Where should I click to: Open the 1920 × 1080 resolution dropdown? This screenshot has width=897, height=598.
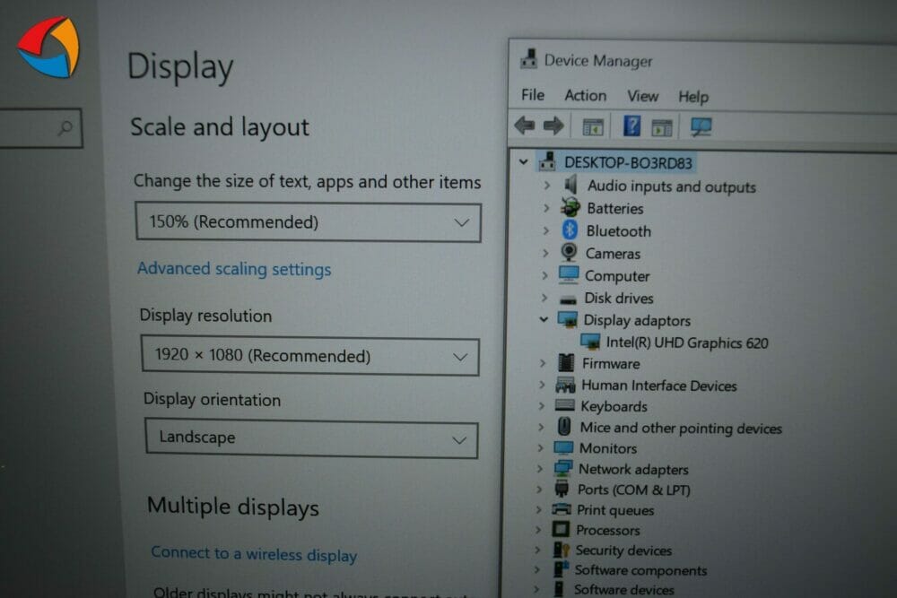click(309, 356)
